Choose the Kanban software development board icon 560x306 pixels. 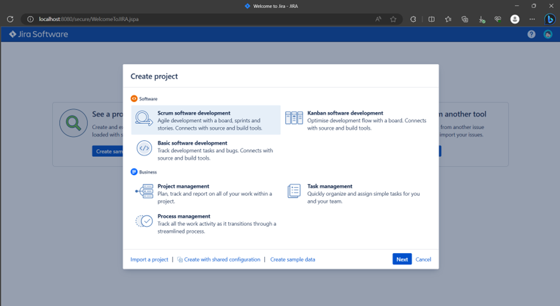point(294,118)
